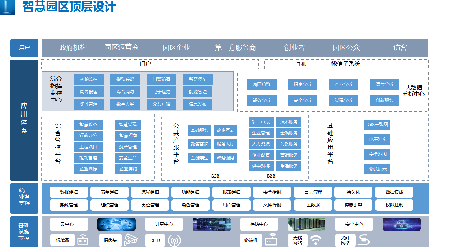Click the terminal router icon beside 终端机

(x=271, y=240)
